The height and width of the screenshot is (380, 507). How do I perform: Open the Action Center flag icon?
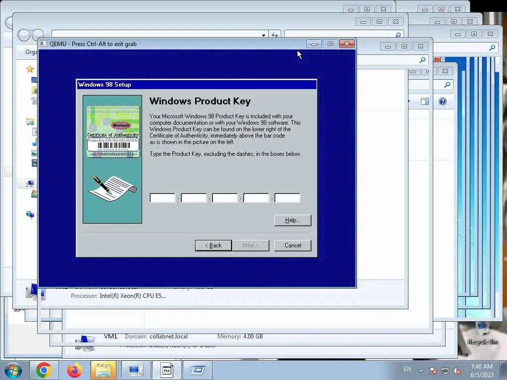point(433,370)
